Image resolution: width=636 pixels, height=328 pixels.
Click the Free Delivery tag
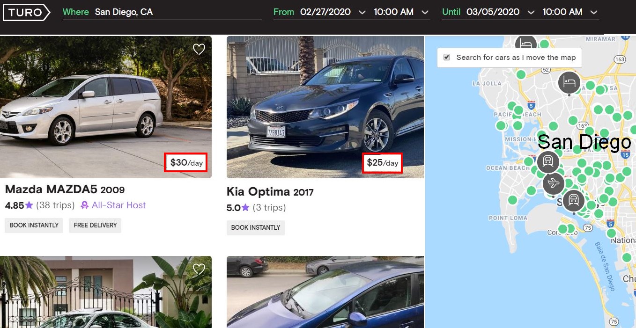(95, 225)
